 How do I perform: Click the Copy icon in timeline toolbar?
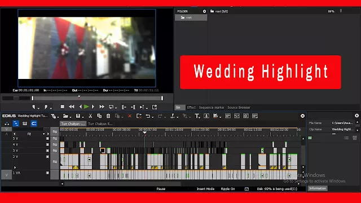99,116
